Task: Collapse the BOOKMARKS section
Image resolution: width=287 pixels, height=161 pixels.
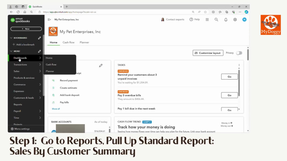Action: 11,38
